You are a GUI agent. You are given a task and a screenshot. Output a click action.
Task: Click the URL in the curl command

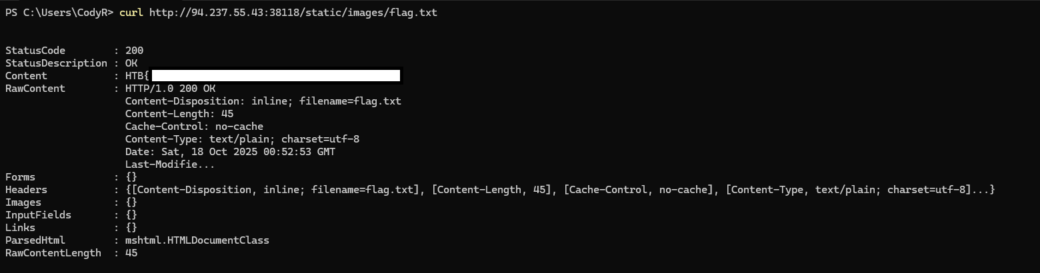[x=293, y=13]
